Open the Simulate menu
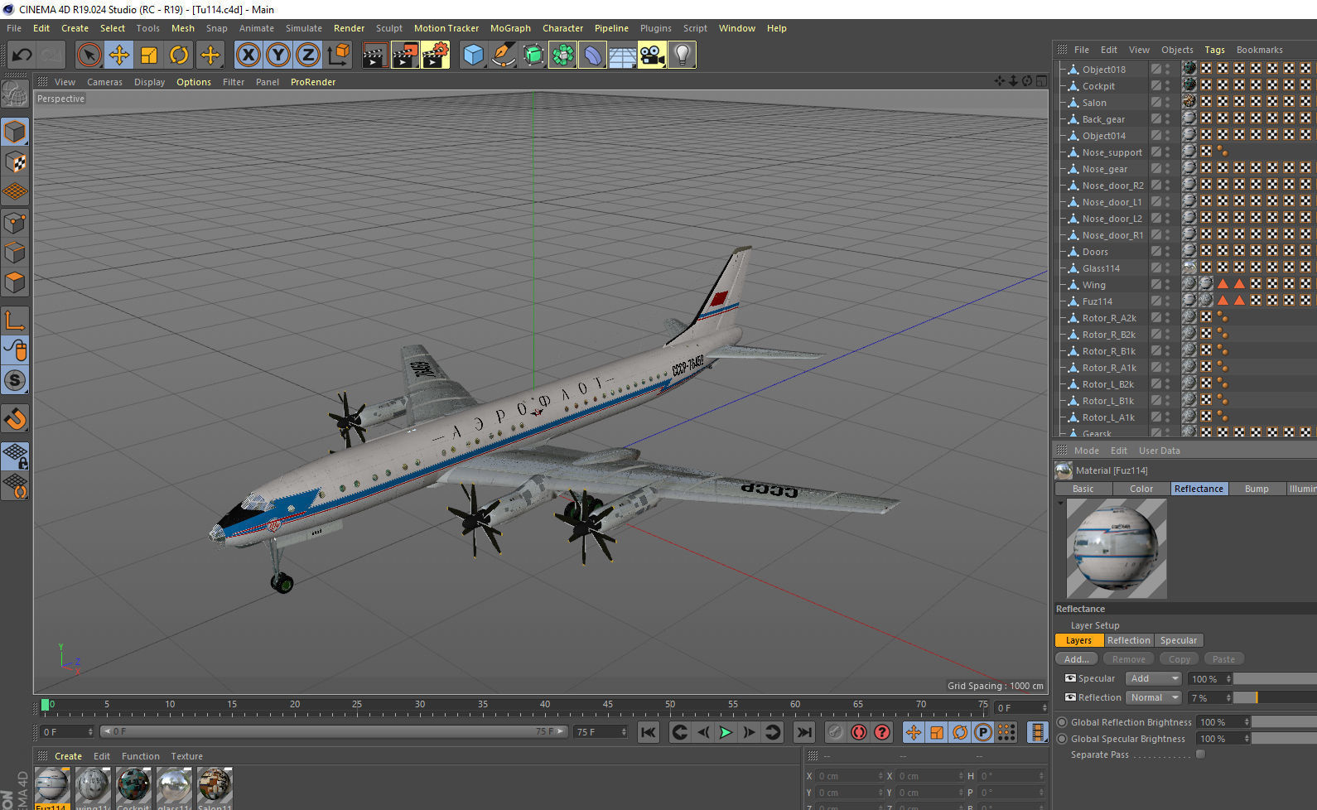Viewport: 1317px width, 810px height. point(304,28)
